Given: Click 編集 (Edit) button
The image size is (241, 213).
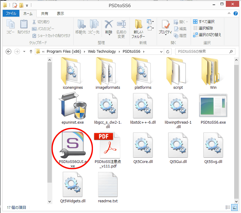Looking at the screenshot, I should click(x=180, y=29).
